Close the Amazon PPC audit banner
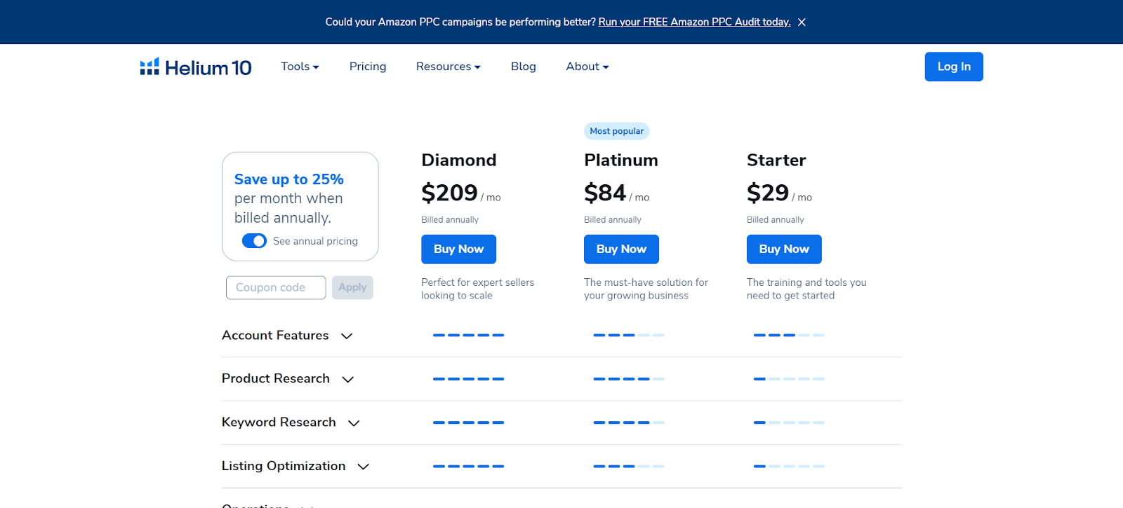The image size is (1123, 508). point(802,22)
